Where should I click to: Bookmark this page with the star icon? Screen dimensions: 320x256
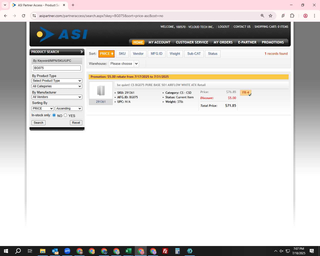click(270, 16)
